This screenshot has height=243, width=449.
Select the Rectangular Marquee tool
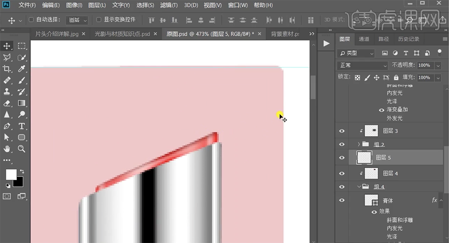pyautogui.click(x=21, y=46)
